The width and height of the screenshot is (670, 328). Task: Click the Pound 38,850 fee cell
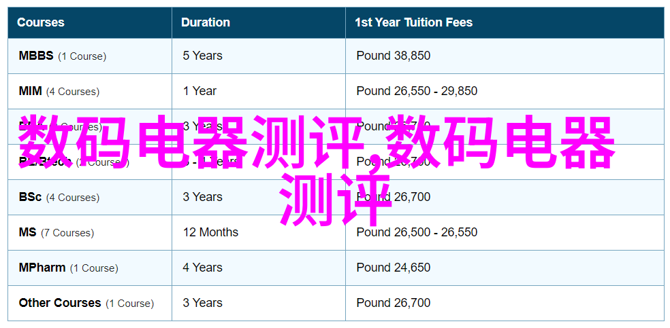tap(393, 56)
